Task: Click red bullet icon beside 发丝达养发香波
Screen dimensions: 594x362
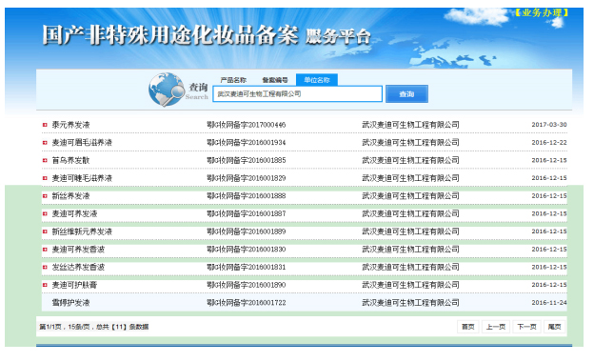Action: coord(45,268)
